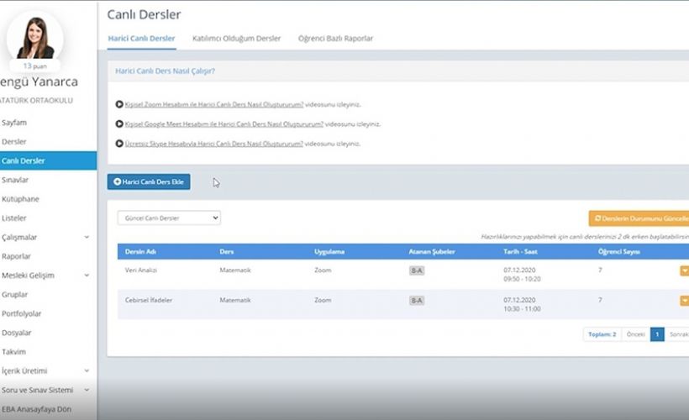The height and width of the screenshot is (420, 689).
Task: Click Derslerin Durumunu Güncelle button
Action: pyautogui.click(x=640, y=218)
